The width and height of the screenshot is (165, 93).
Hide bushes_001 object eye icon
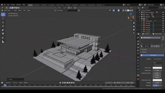coord(163,21)
